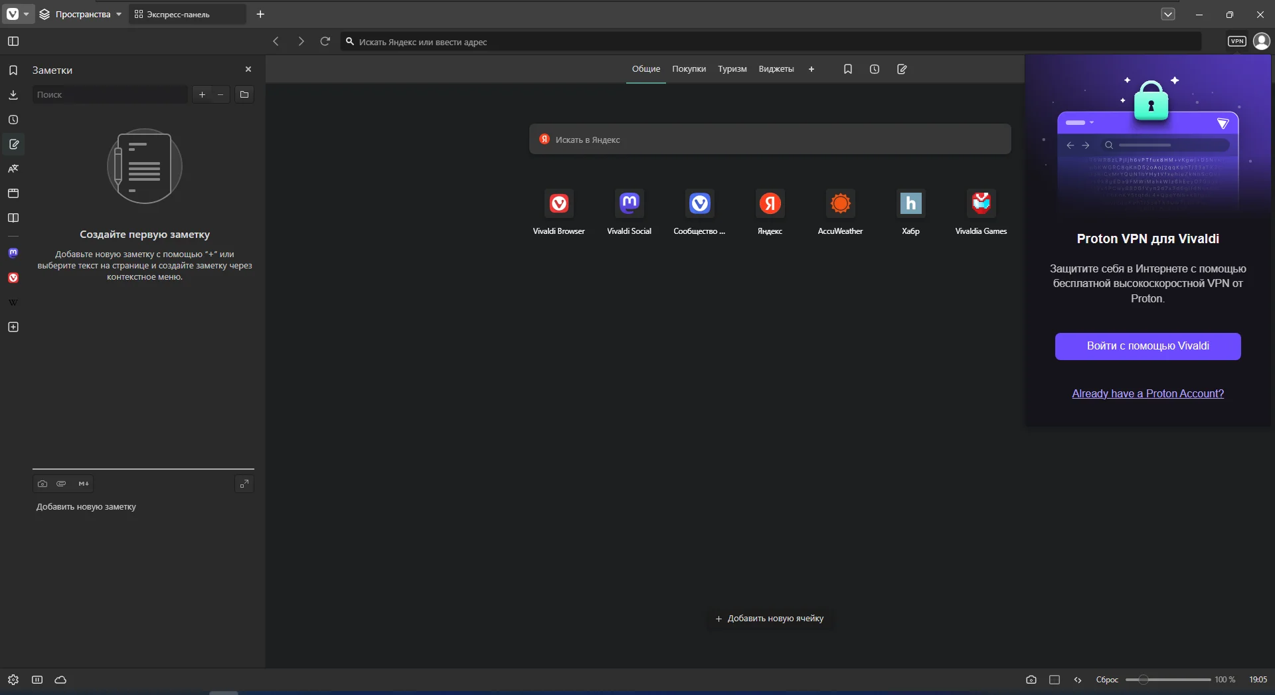
Task: Select the Экспресс-панель browser tab
Action: [x=187, y=14]
